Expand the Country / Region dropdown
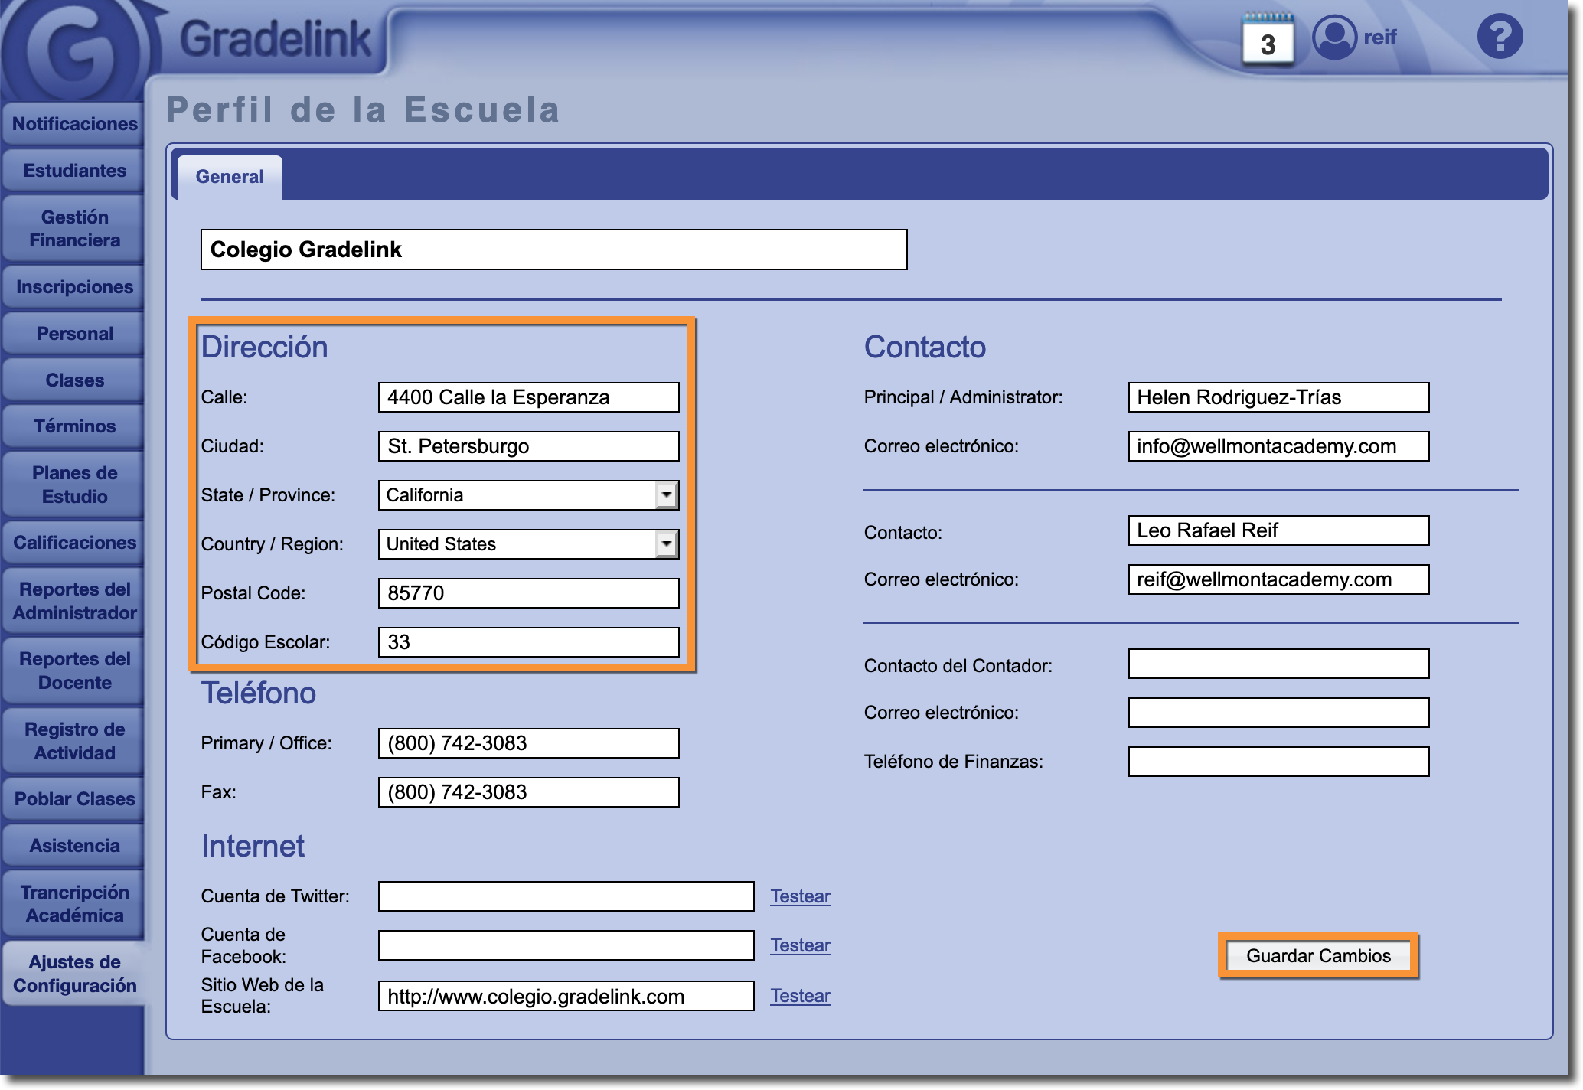The image size is (1583, 1090). pos(666,544)
